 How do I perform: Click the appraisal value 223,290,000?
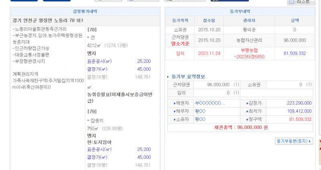click(296, 103)
